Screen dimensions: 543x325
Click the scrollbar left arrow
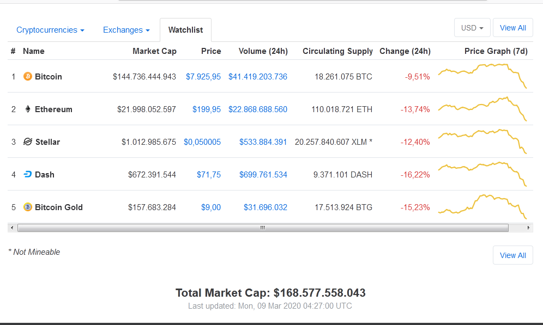(x=12, y=228)
